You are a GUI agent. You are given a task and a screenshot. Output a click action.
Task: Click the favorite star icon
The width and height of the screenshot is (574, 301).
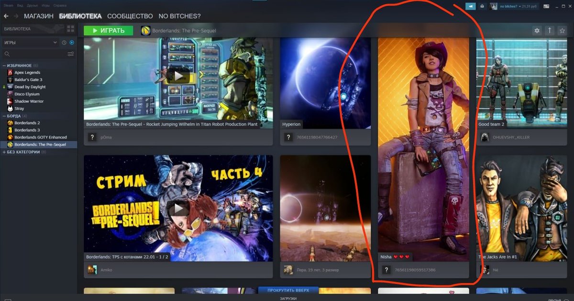[563, 31]
